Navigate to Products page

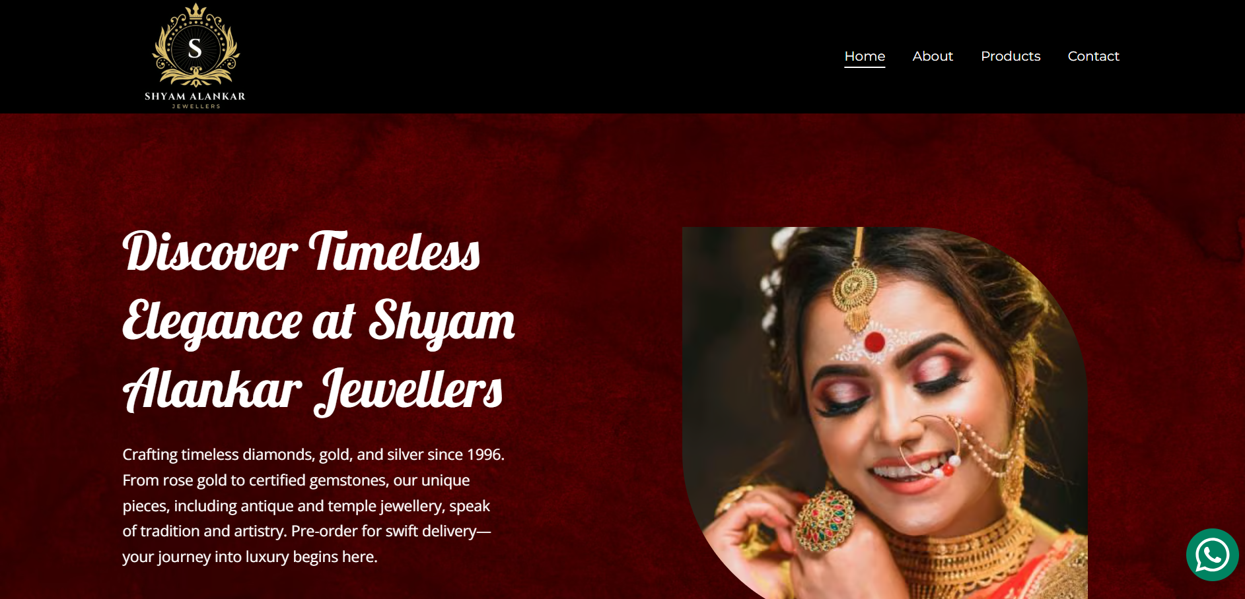1011,56
